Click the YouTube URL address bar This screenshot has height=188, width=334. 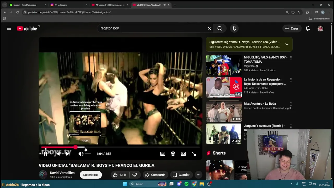(154, 12)
